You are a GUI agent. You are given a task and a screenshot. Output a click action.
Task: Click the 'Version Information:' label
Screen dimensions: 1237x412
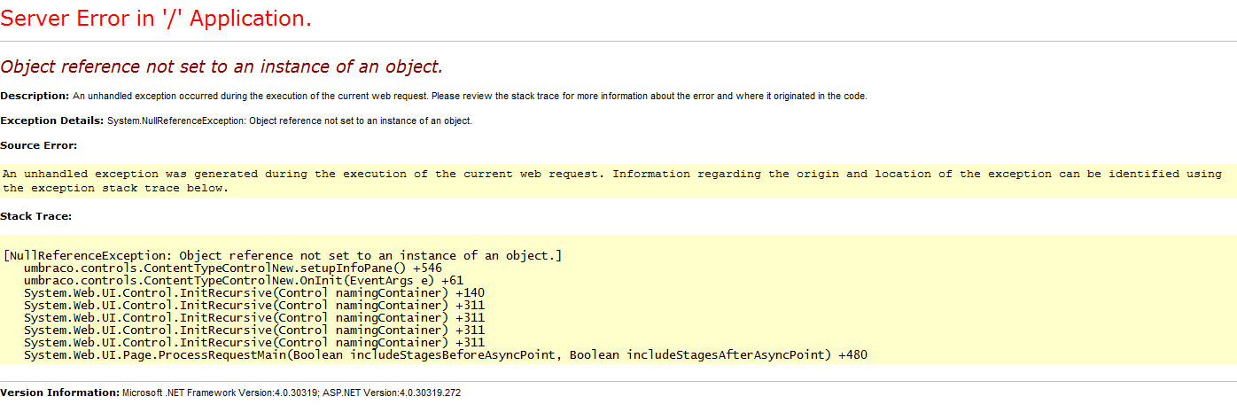coord(59,393)
